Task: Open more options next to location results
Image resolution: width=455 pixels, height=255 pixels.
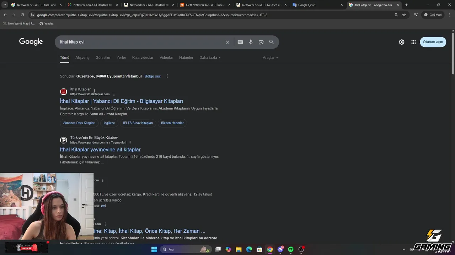Action: click(167, 76)
